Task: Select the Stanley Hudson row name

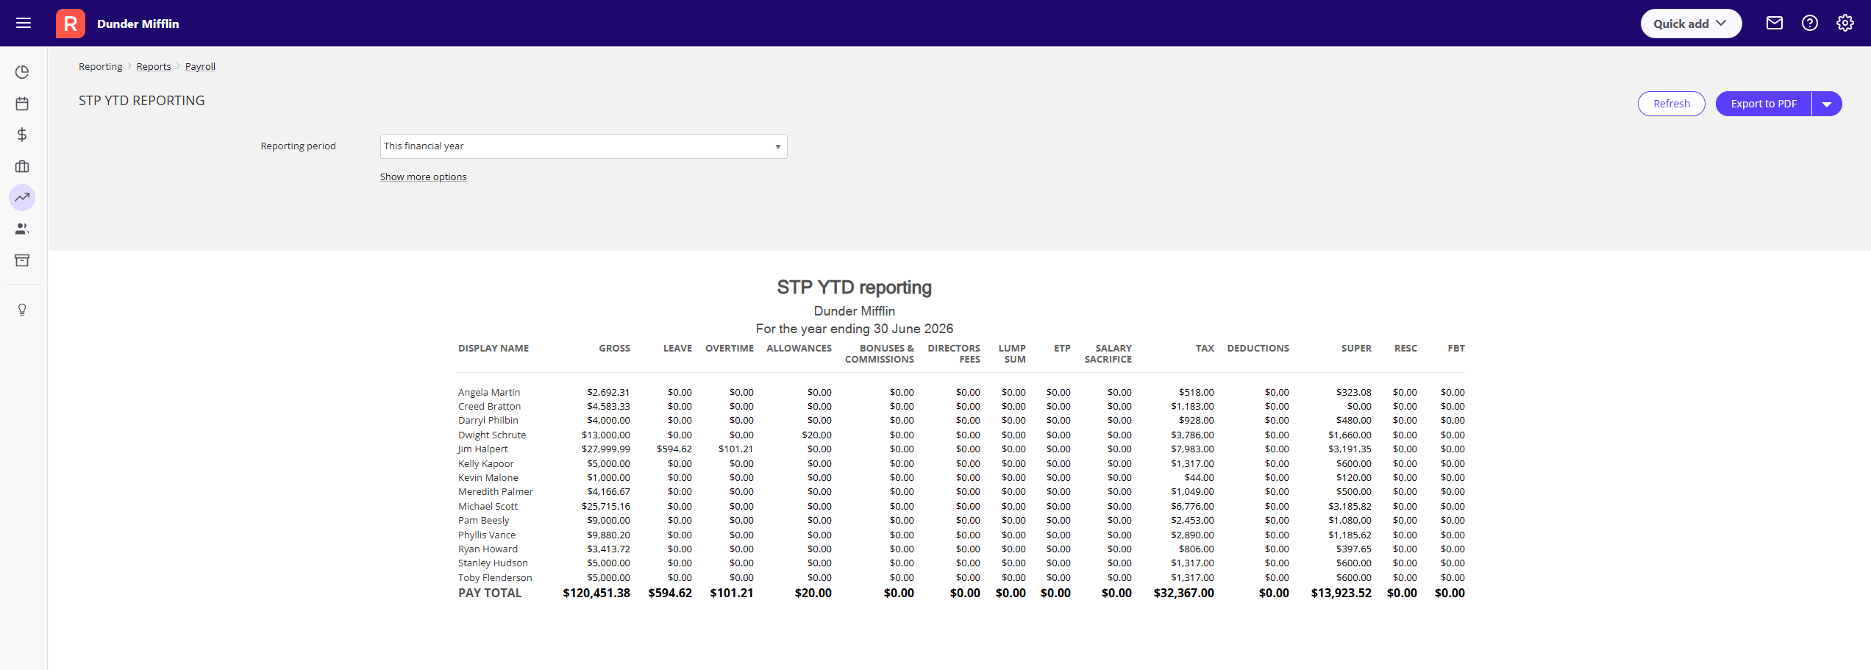Action: tap(493, 563)
